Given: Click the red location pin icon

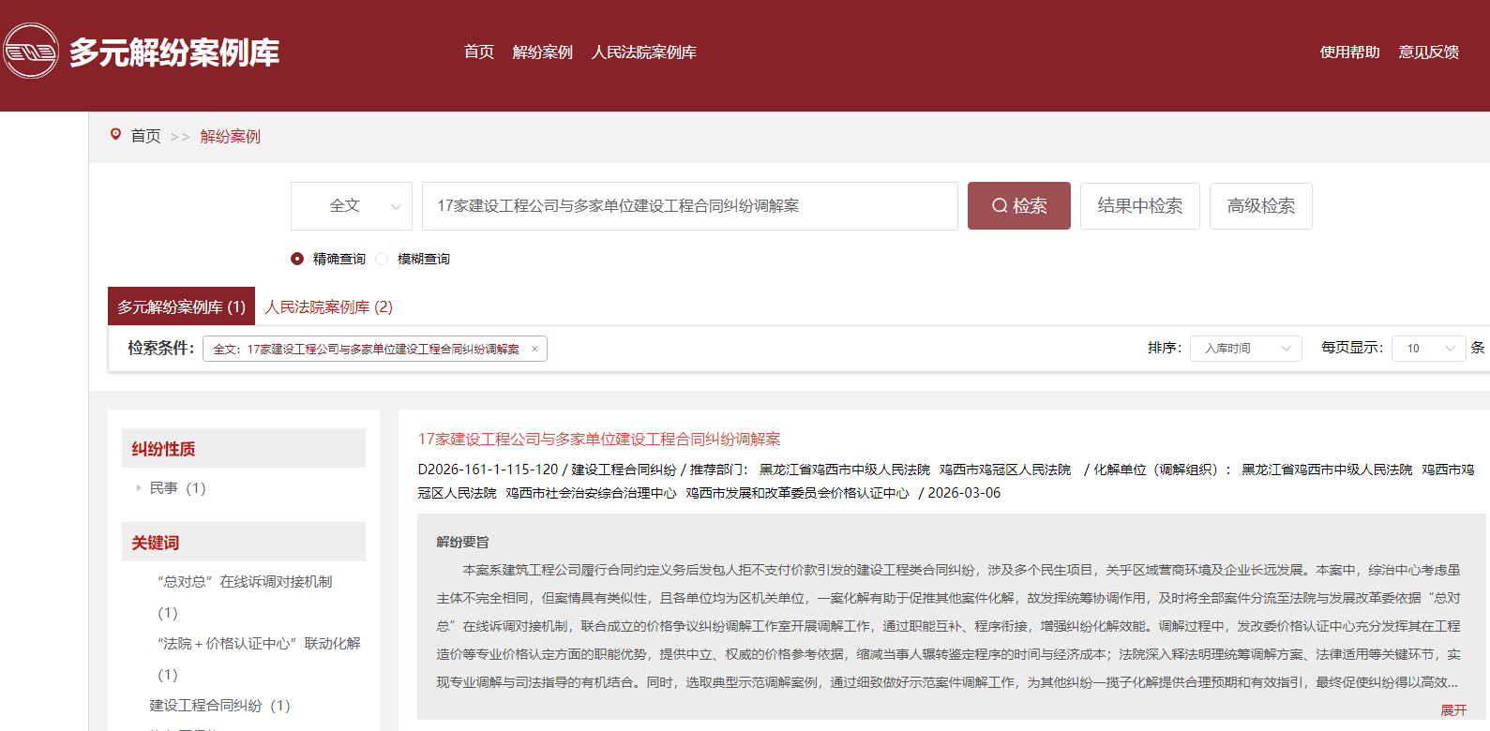Looking at the screenshot, I should [x=115, y=135].
